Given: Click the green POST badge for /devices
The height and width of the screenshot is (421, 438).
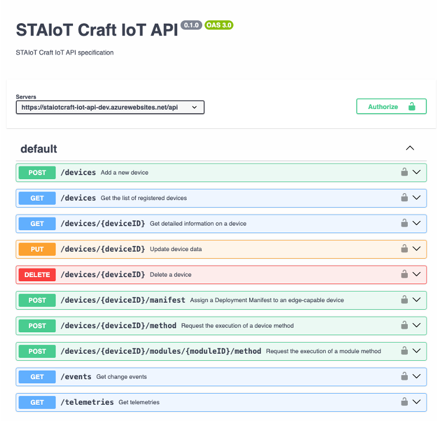Looking at the screenshot, I should coord(37,172).
